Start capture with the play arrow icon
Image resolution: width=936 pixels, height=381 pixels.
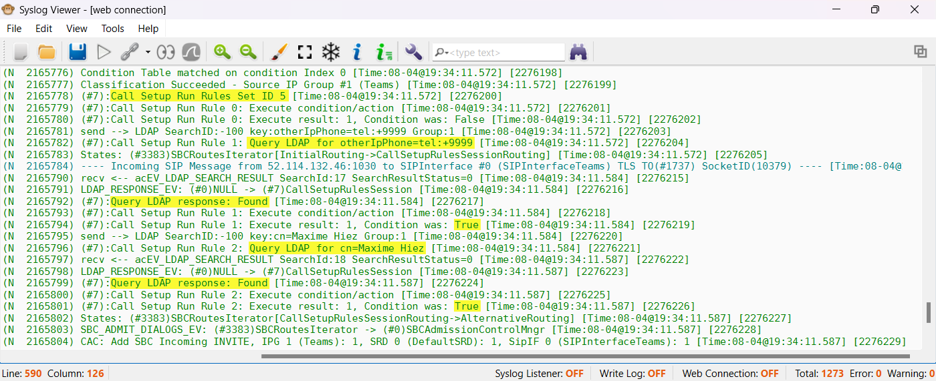pos(104,52)
